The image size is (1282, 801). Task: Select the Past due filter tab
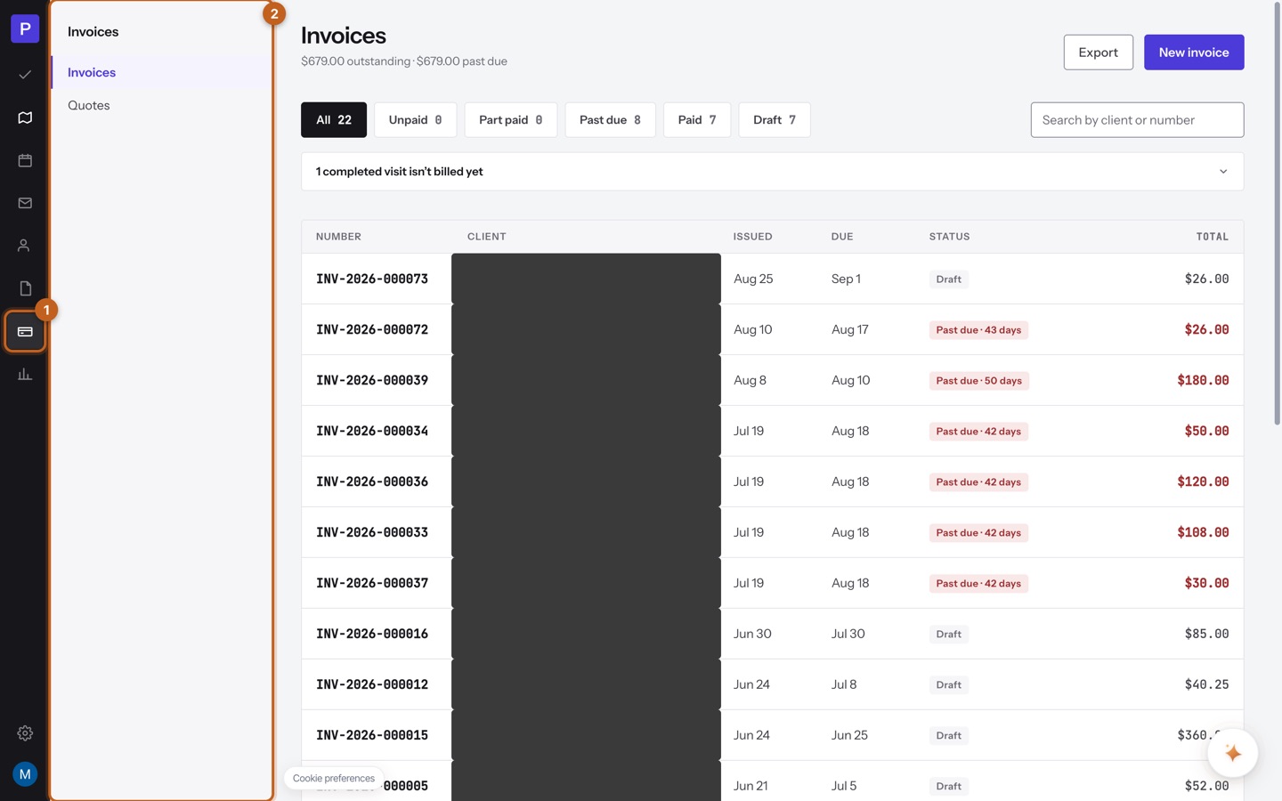pos(610,120)
